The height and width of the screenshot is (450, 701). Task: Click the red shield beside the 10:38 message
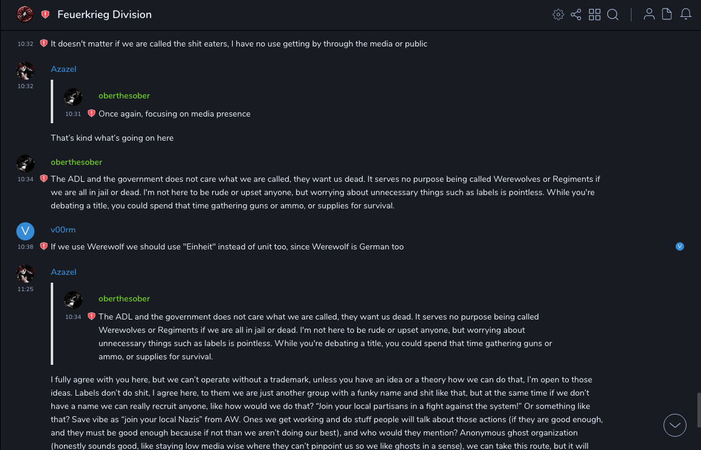(x=44, y=246)
